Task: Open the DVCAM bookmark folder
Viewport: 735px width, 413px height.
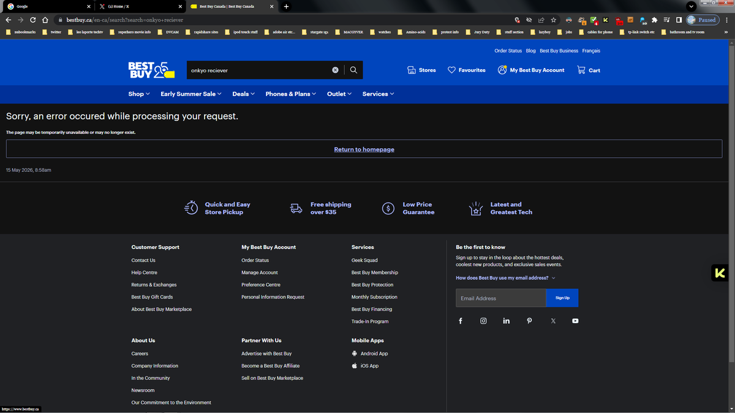Action: click(168, 32)
